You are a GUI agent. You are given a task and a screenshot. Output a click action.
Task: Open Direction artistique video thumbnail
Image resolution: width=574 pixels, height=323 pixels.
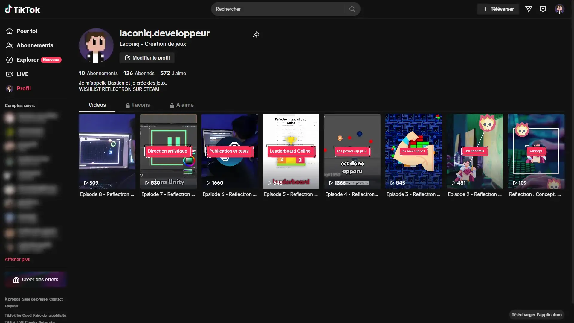click(x=168, y=151)
